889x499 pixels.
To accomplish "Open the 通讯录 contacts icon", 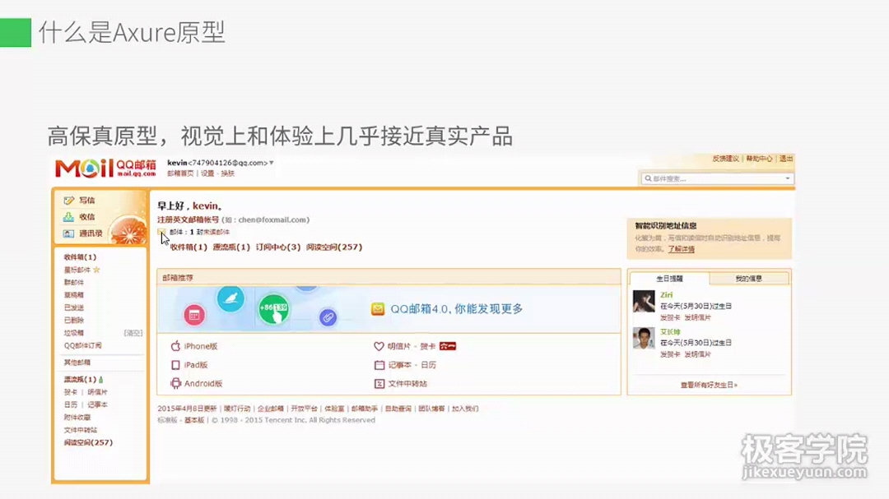I will pyautogui.click(x=68, y=233).
